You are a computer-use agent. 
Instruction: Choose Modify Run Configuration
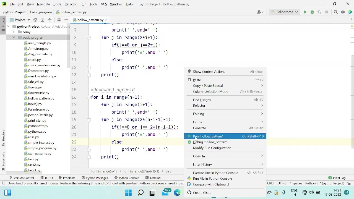pos(225,148)
